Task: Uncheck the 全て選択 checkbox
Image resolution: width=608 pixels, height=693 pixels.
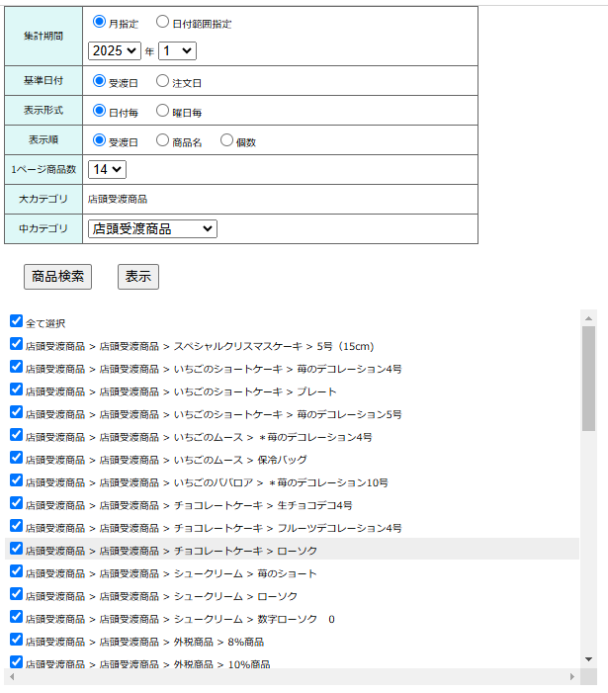Action: (16, 321)
